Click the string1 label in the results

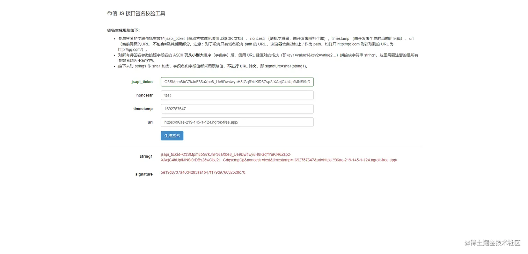[x=146, y=156]
